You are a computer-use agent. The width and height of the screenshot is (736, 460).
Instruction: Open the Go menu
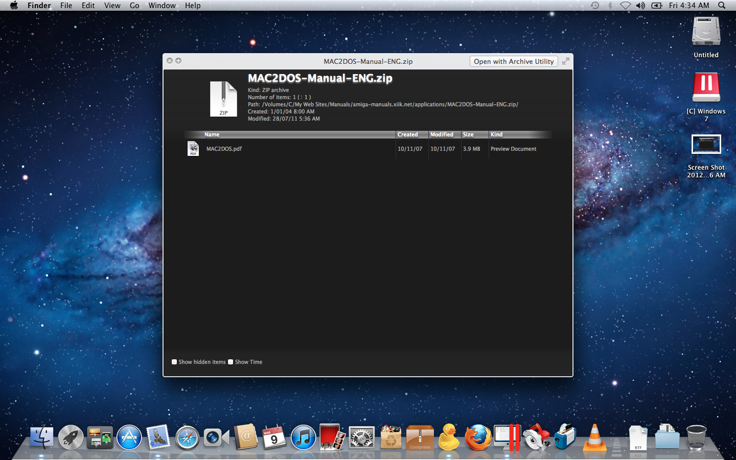click(134, 6)
